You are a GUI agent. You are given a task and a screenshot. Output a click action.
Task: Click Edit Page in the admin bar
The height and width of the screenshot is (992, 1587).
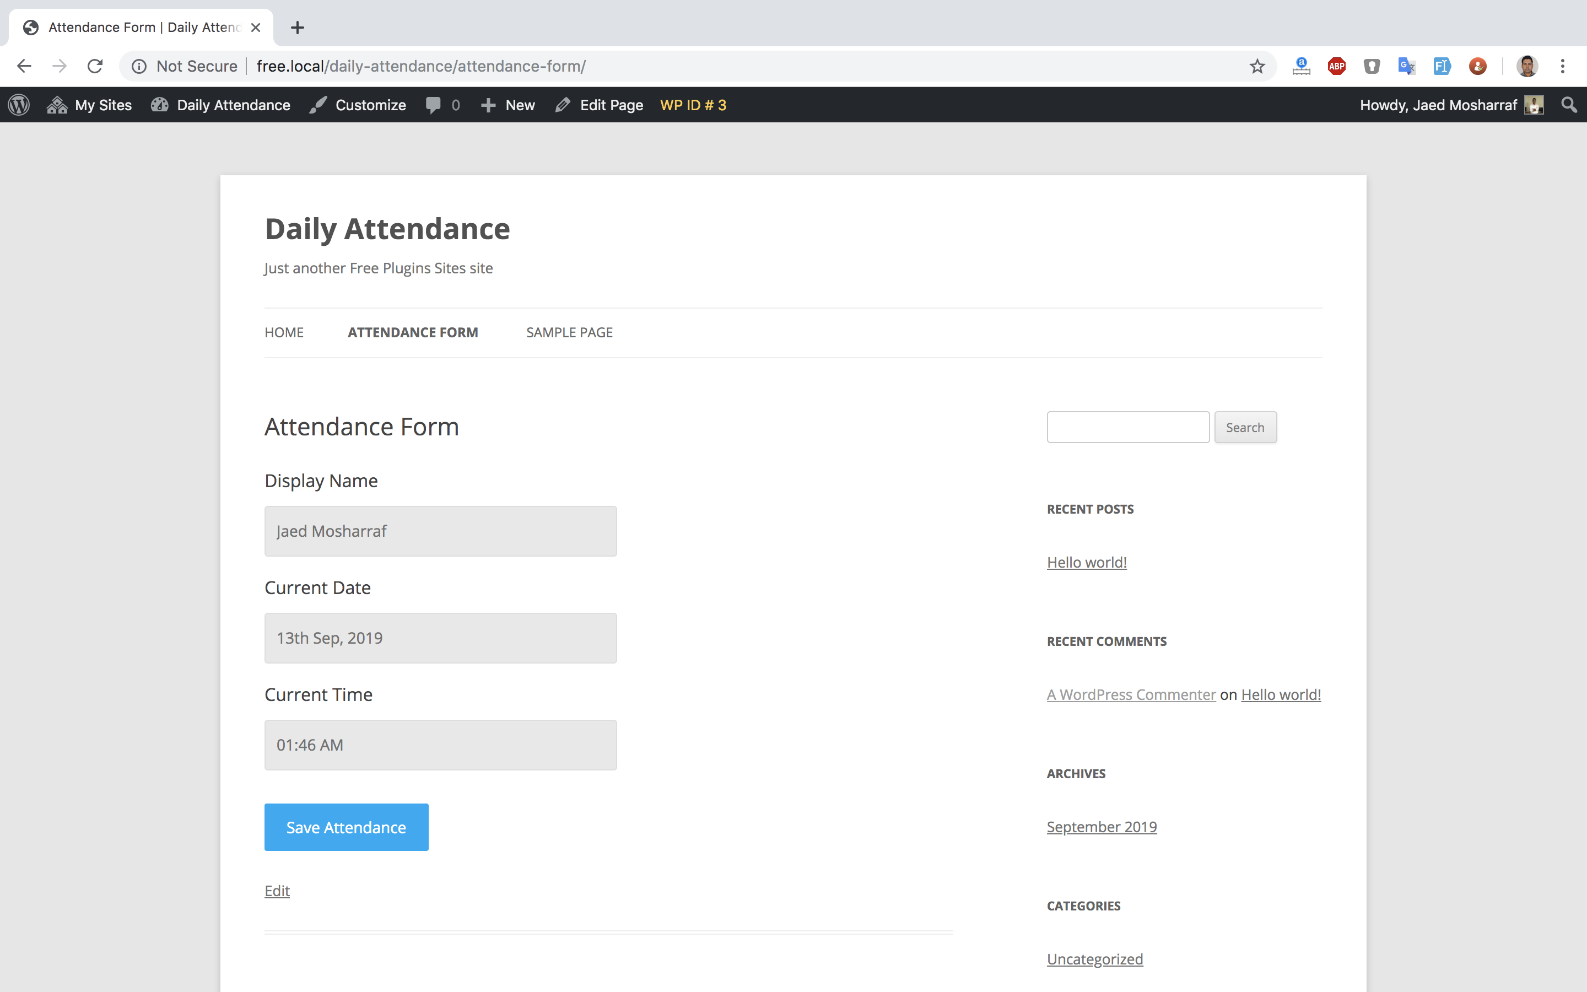point(600,105)
